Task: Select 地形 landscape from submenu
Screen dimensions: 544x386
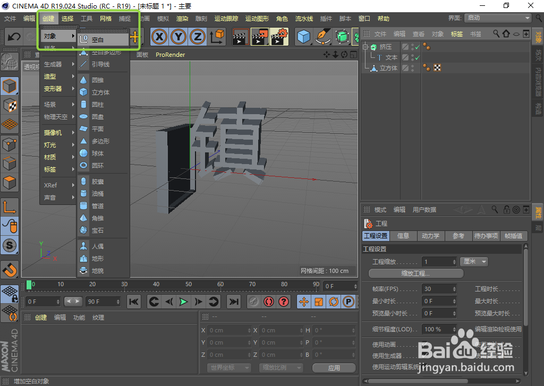Action: [103, 259]
